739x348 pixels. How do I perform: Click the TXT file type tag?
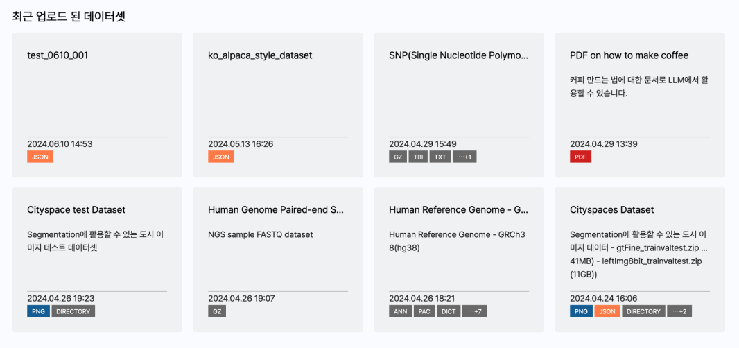tap(440, 157)
